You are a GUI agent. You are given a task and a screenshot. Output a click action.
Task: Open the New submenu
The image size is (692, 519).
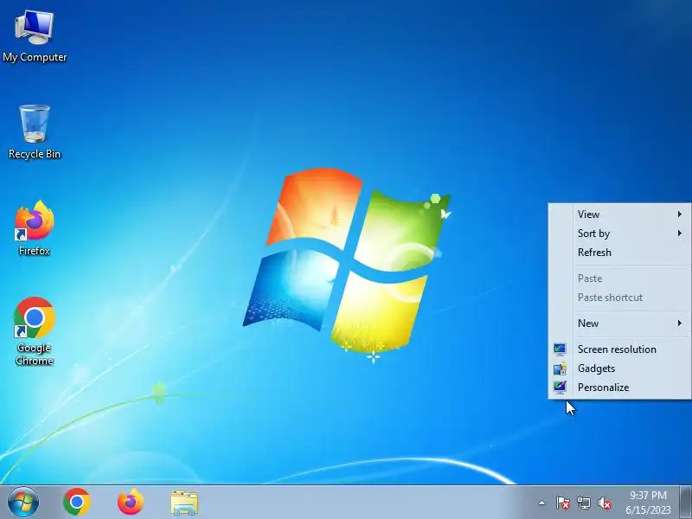click(619, 323)
